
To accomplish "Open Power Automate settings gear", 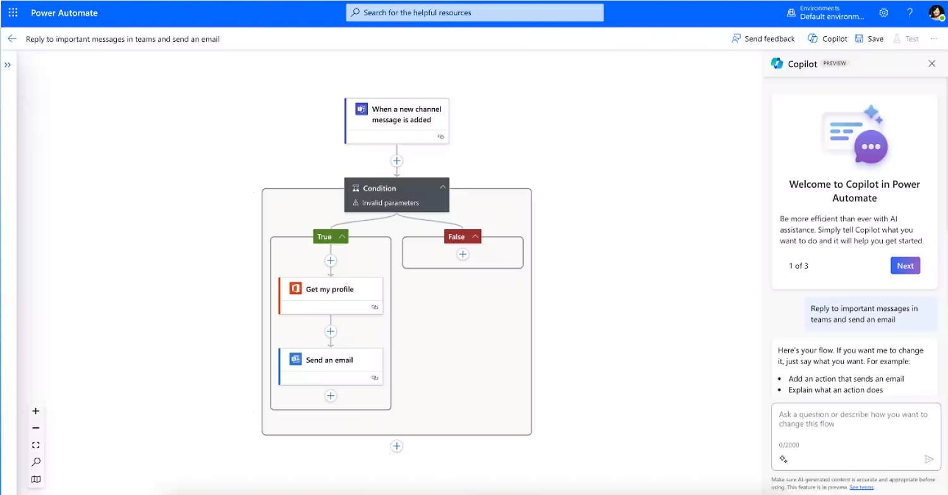I will point(883,12).
